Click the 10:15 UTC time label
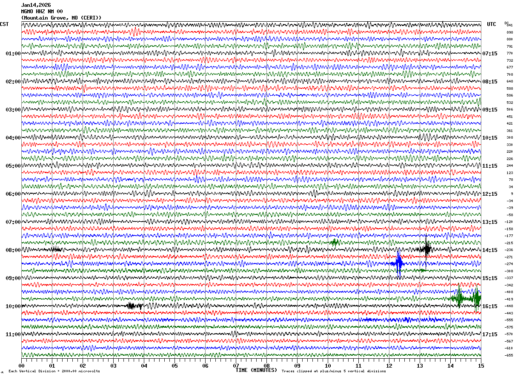The height and width of the screenshot is (377, 515). tap(490, 138)
